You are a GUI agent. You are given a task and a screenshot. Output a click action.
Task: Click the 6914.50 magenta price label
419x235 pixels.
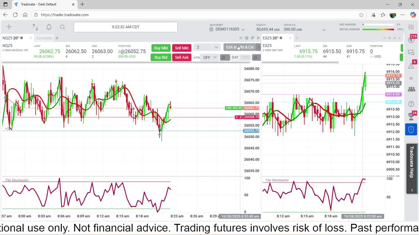coord(393,94)
